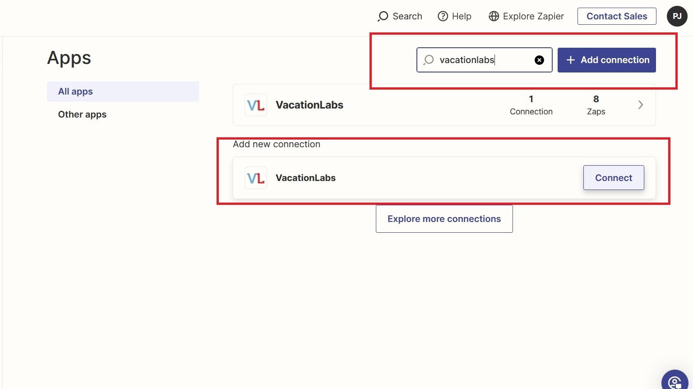Click the VL logo under Add new connection
693x389 pixels.
(x=256, y=178)
